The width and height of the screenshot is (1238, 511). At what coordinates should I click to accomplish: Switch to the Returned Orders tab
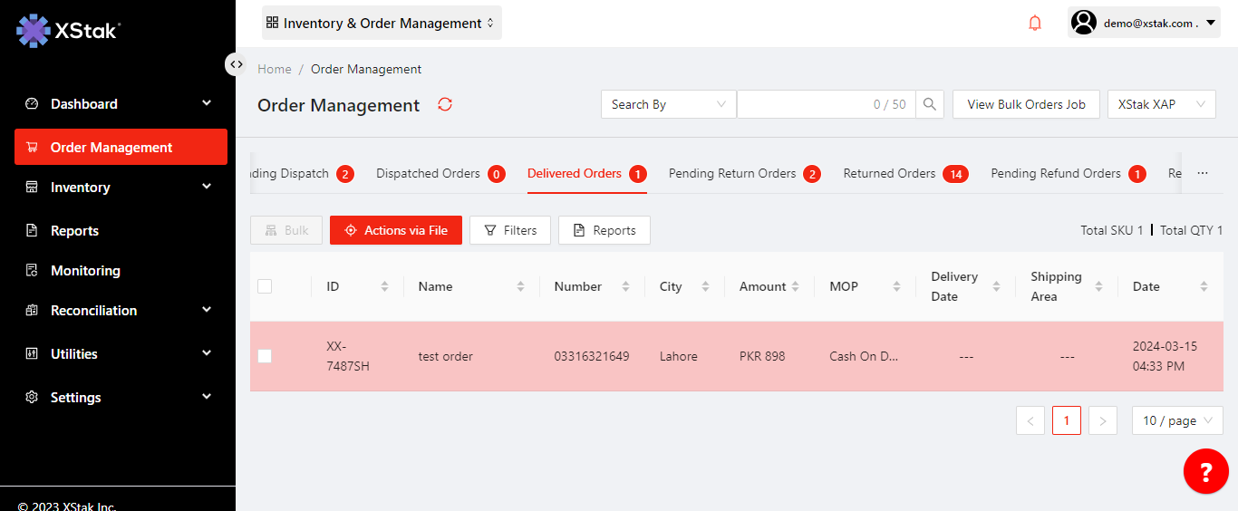(x=889, y=173)
